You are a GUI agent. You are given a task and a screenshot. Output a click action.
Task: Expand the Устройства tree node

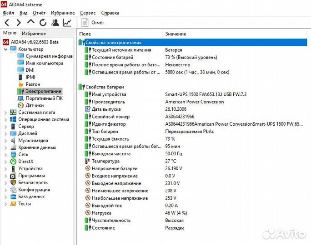tap(6, 169)
